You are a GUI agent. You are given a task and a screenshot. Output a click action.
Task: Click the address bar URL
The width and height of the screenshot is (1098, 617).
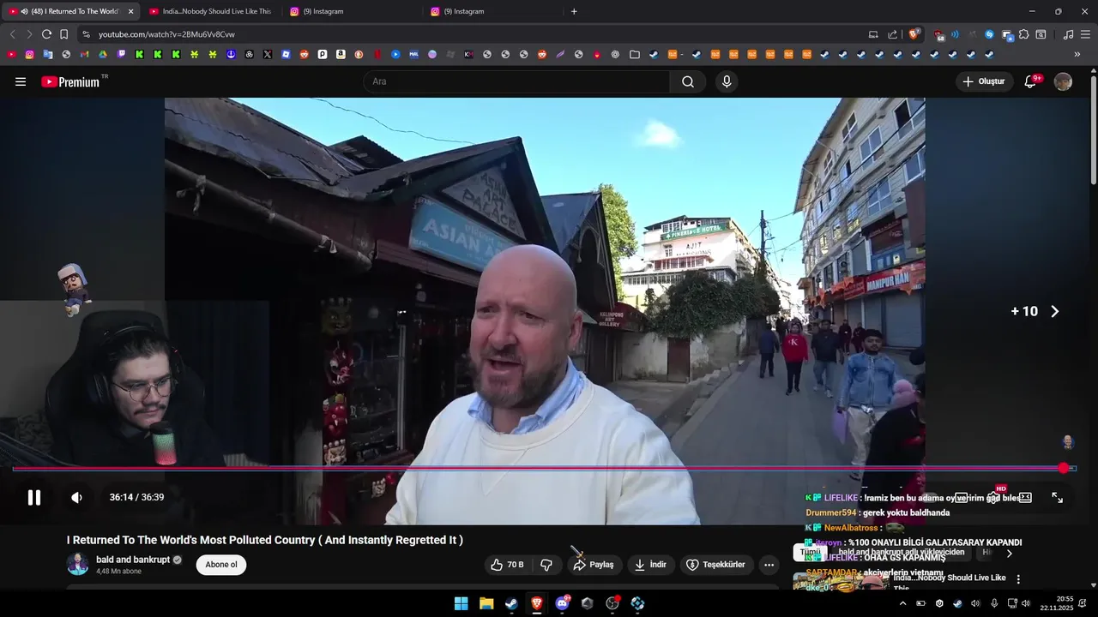tap(166, 34)
